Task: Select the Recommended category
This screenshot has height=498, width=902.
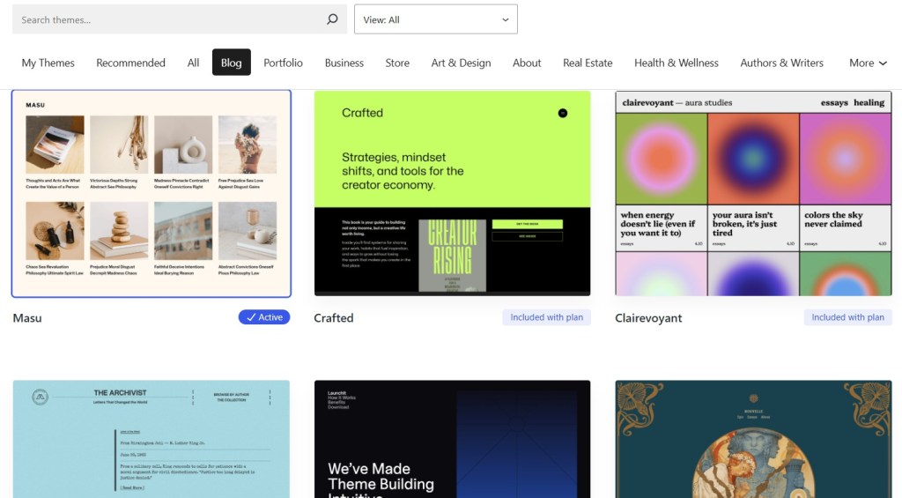Action: [130, 63]
